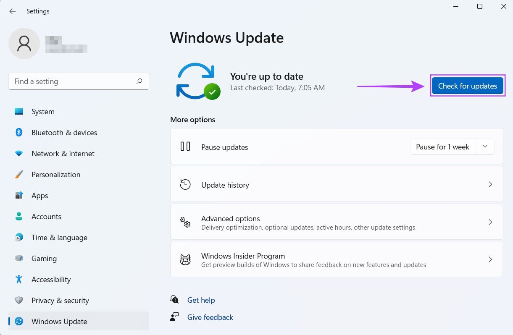Click the "Last checked: Today, 7:05 AM" text
This screenshot has width=513, height=335.
pos(277,88)
